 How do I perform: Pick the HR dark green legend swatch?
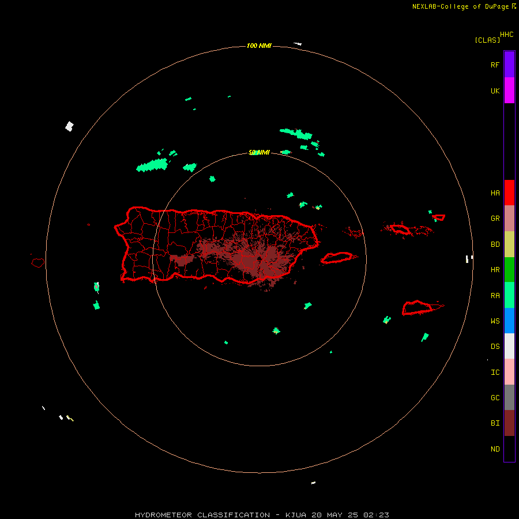pyautogui.click(x=509, y=270)
